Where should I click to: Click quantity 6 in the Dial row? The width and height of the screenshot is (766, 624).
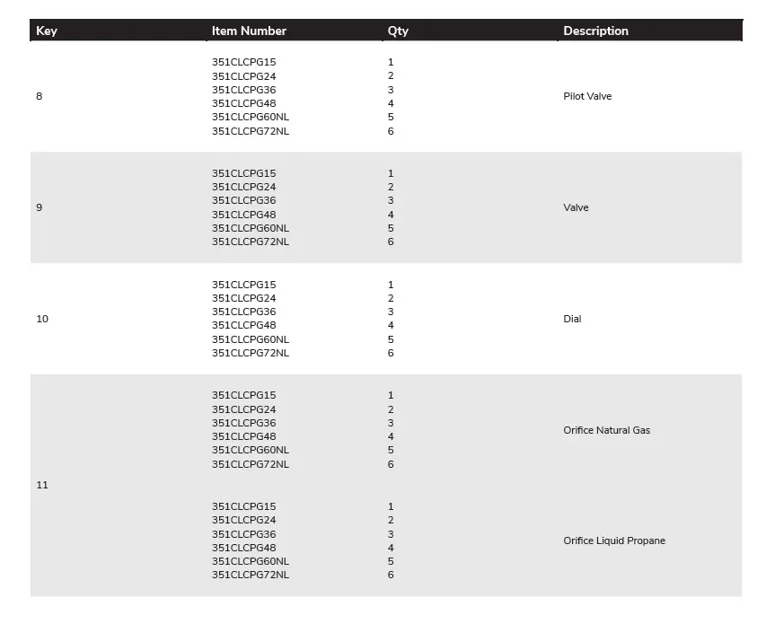pos(391,353)
